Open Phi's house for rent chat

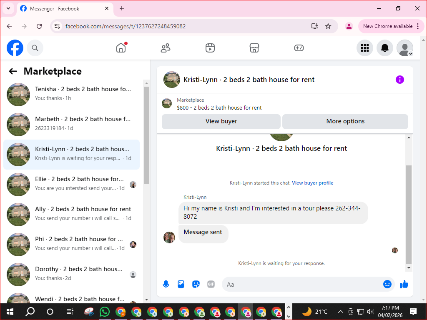(x=71, y=244)
